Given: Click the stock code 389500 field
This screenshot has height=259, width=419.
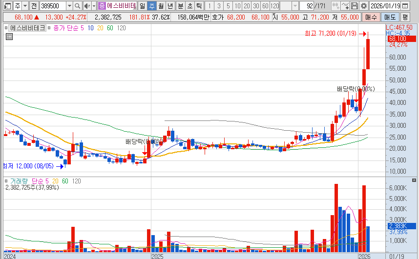Looking at the screenshot, I should click(53, 5).
